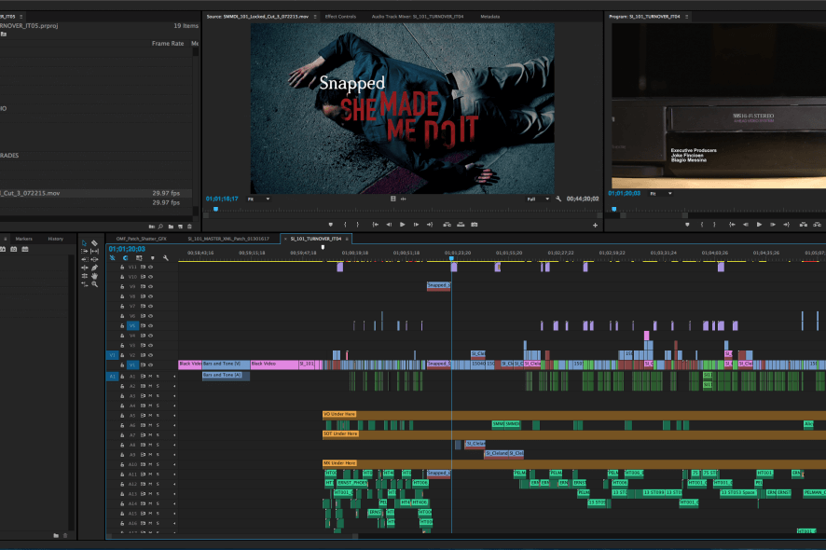Open the History panel tab
The height and width of the screenshot is (550, 826).
click(x=55, y=239)
